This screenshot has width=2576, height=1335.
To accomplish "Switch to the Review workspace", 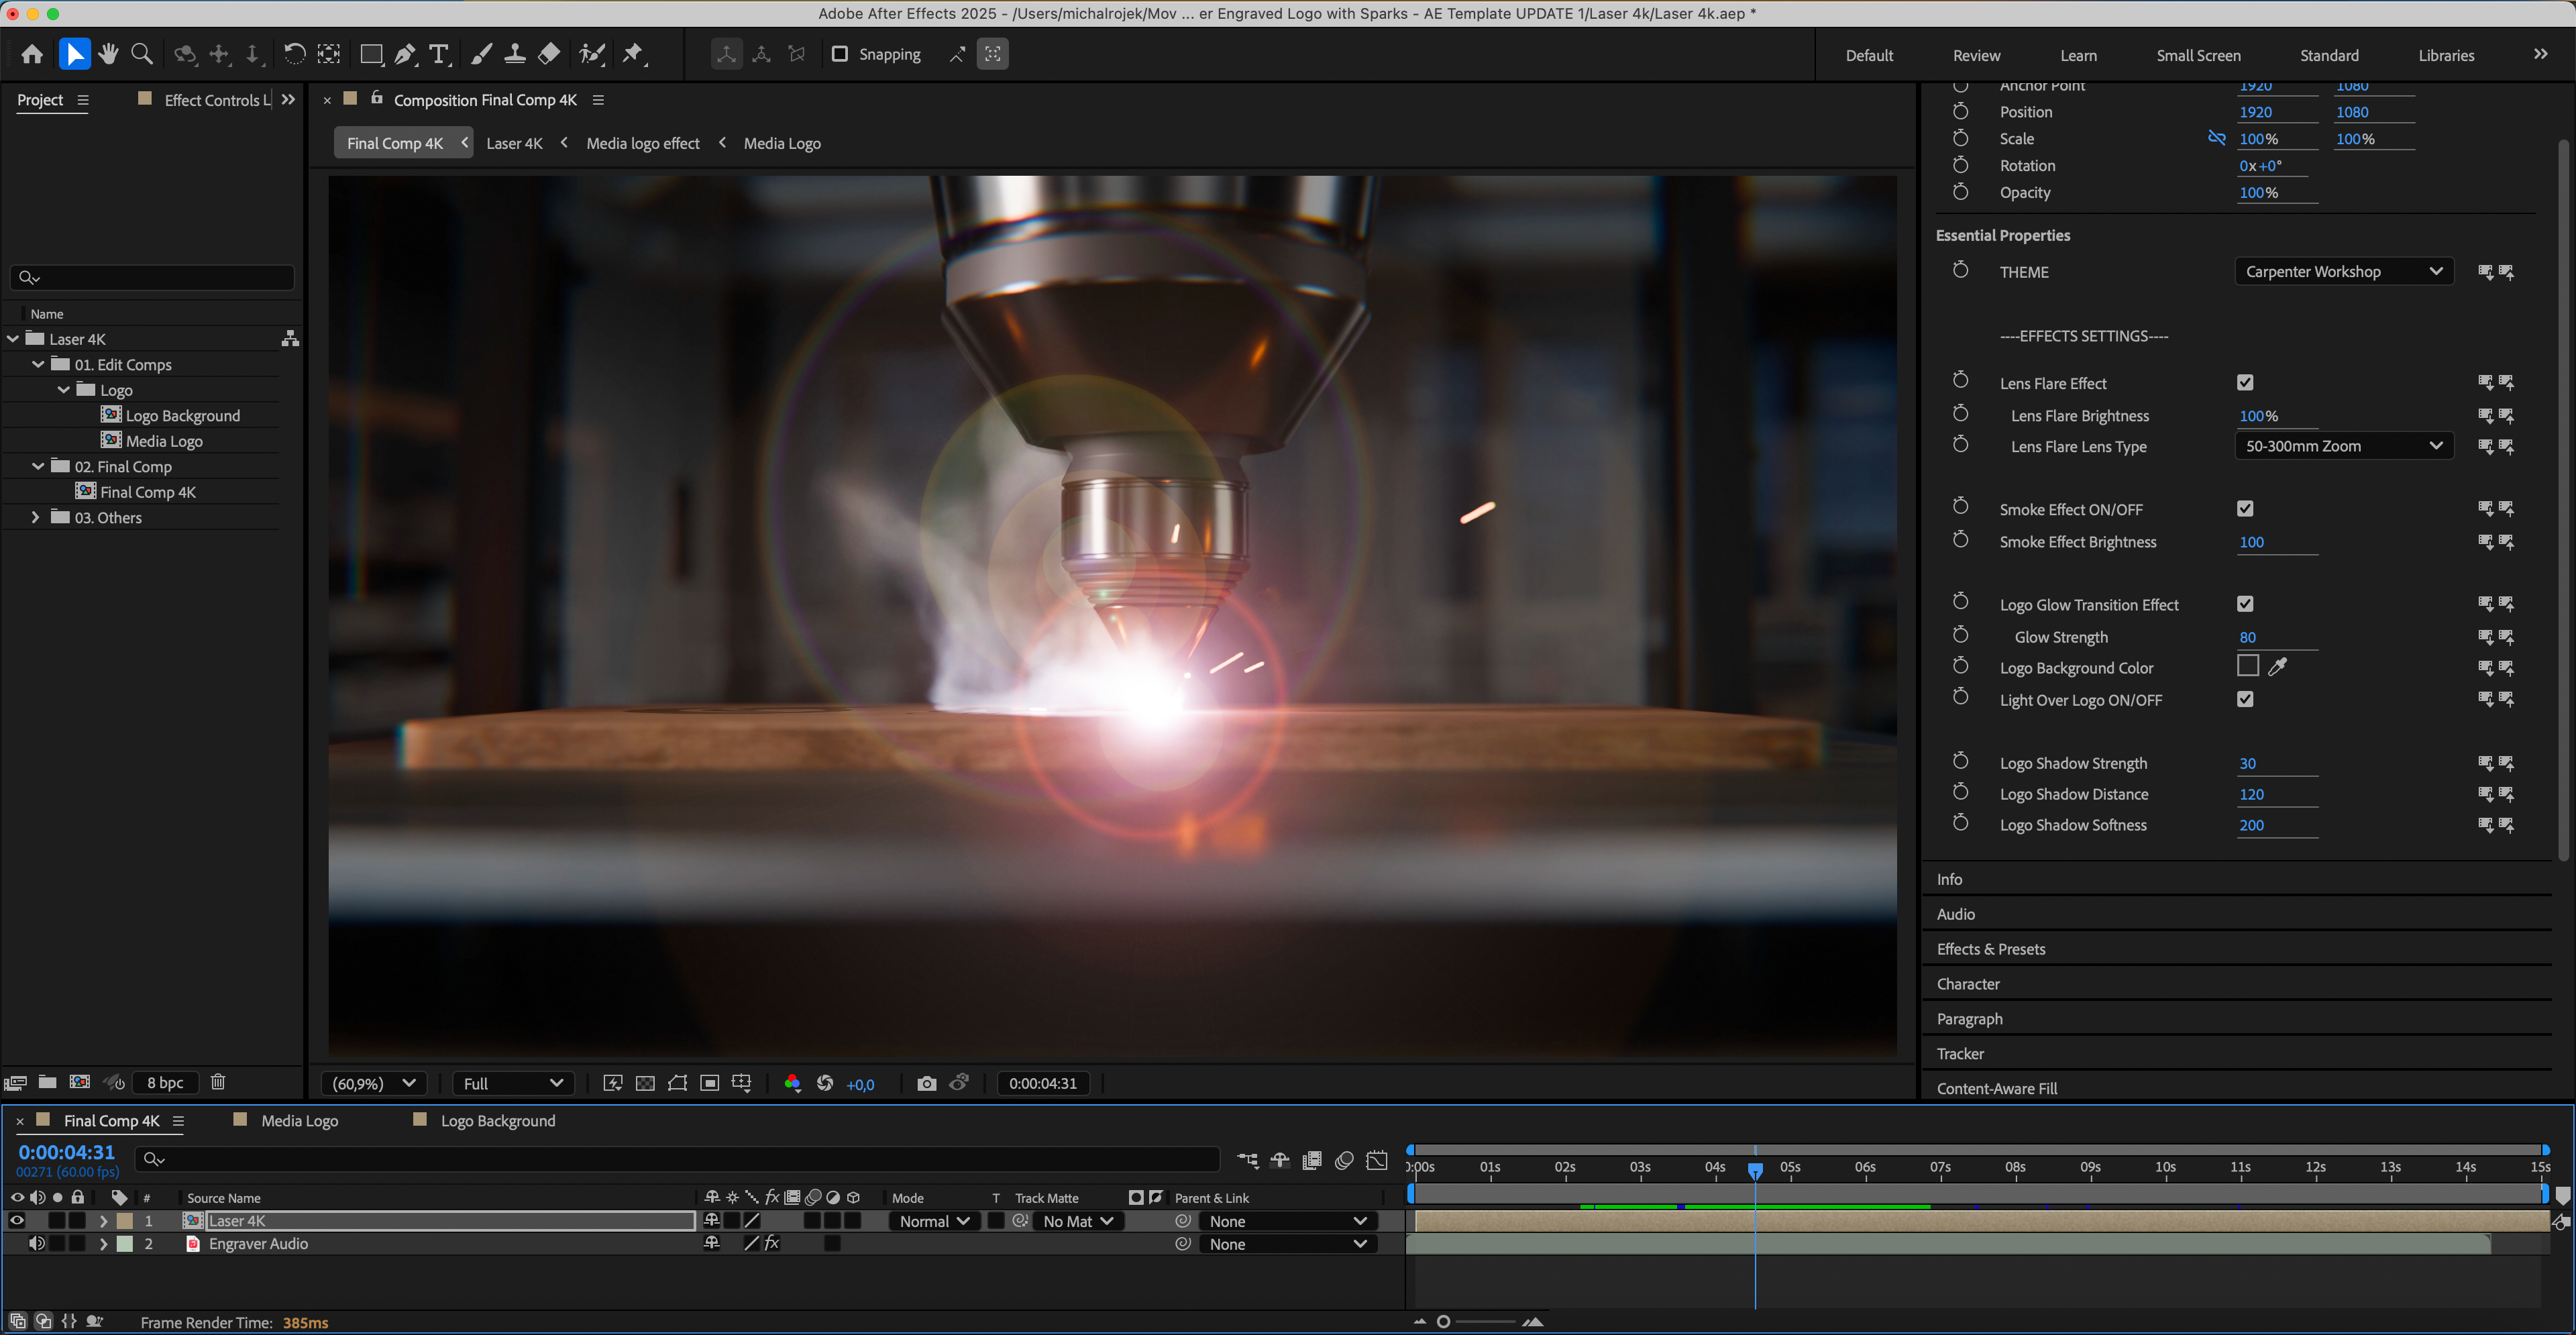I will click(x=1976, y=55).
